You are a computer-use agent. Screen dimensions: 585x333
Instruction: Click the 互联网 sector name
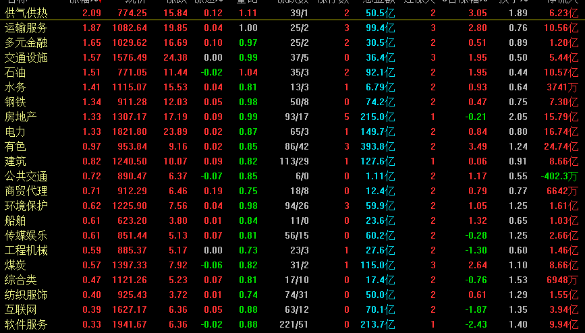click(x=20, y=310)
